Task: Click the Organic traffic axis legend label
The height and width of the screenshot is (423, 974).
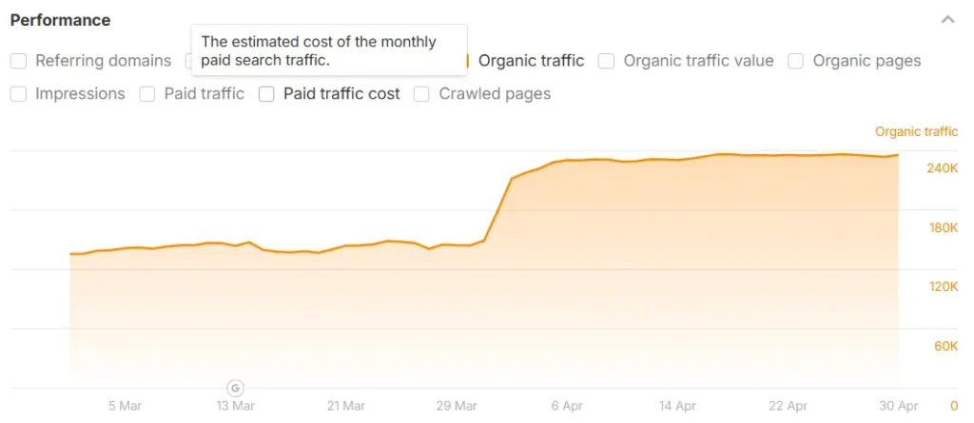Action: click(x=916, y=132)
